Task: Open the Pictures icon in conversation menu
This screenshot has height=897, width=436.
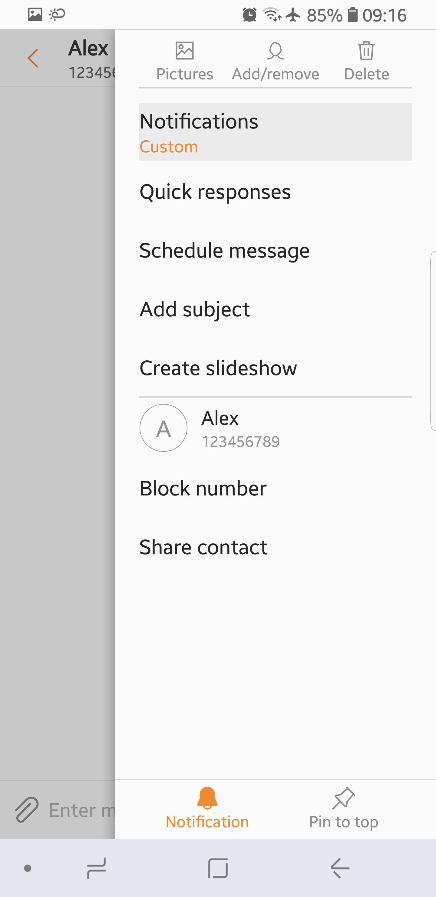Action: 184,51
